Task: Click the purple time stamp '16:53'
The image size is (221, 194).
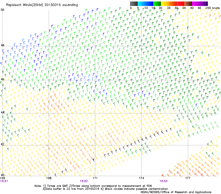Action: point(163,181)
